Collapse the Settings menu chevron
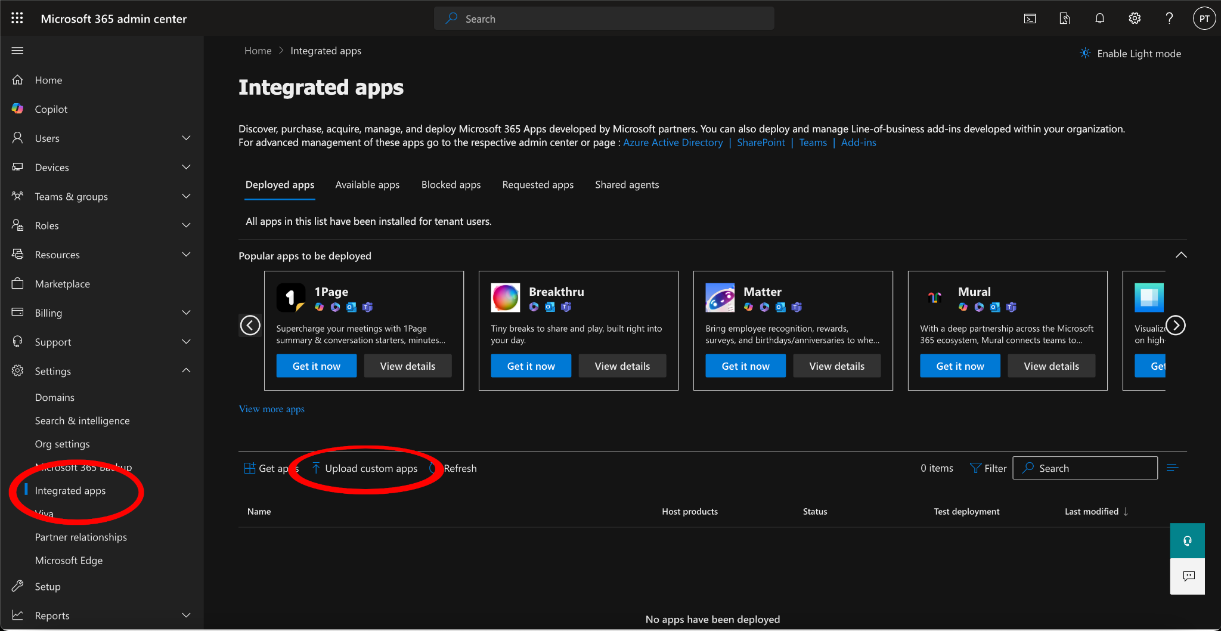The image size is (1221, 631). [186, 370]
